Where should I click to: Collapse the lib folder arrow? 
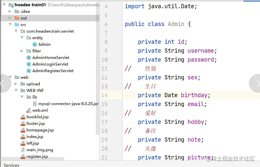tap(22, 97)
